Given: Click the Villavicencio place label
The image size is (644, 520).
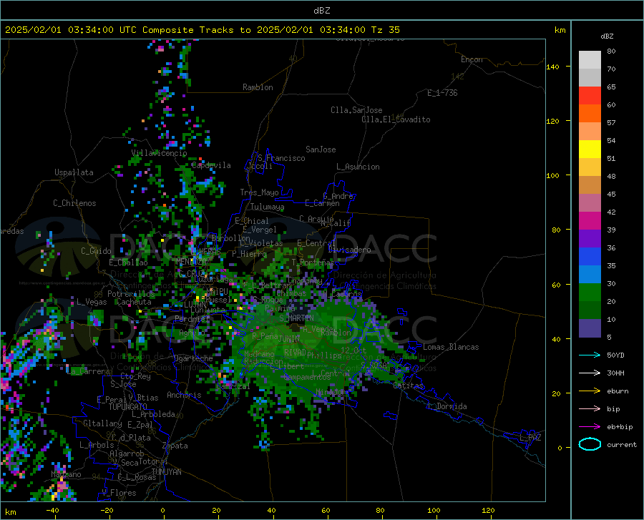Looking at the screenshot, I should point(159,153).
